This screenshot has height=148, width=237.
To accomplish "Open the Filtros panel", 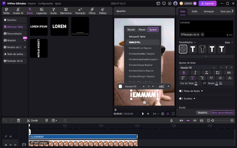I will tap(92, 11).
